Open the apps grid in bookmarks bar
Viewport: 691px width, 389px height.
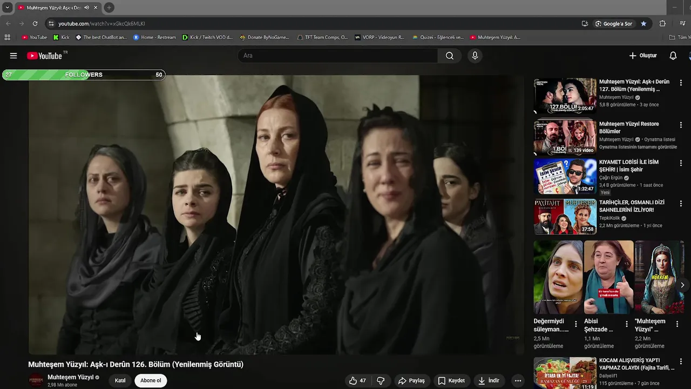click(7, 37)
